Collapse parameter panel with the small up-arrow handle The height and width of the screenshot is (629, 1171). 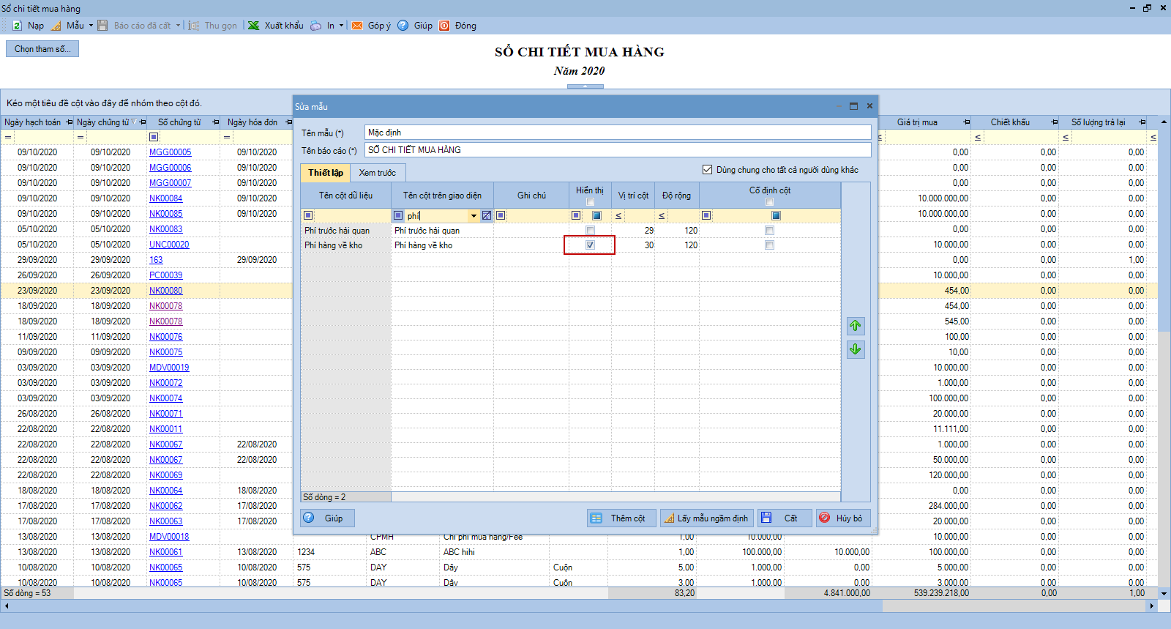(585, 86)
